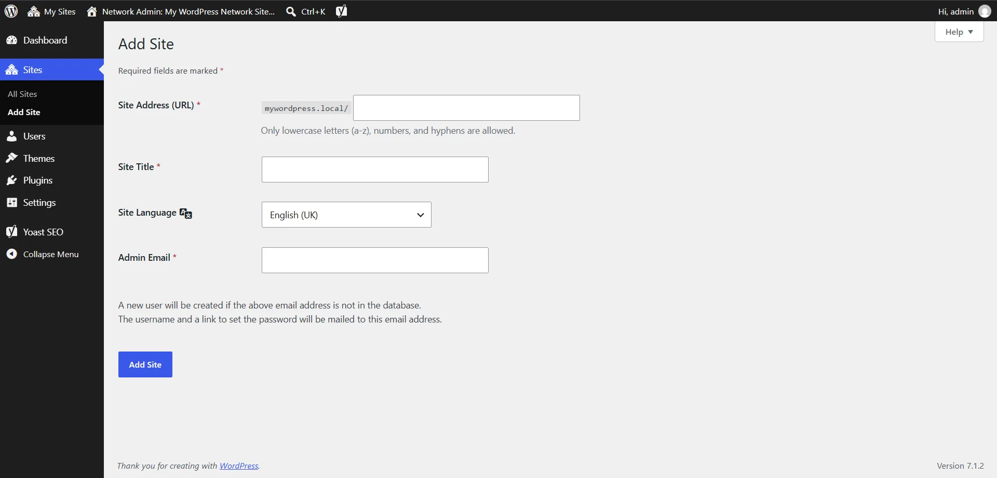Click the mywordpress.local/ URL prefix text

tap(306, 108)
